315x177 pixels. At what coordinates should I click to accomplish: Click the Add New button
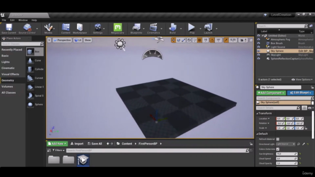[x=57, y=144]
